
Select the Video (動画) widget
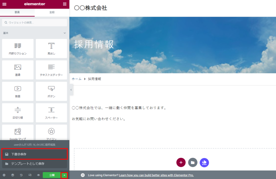[18, 91]
